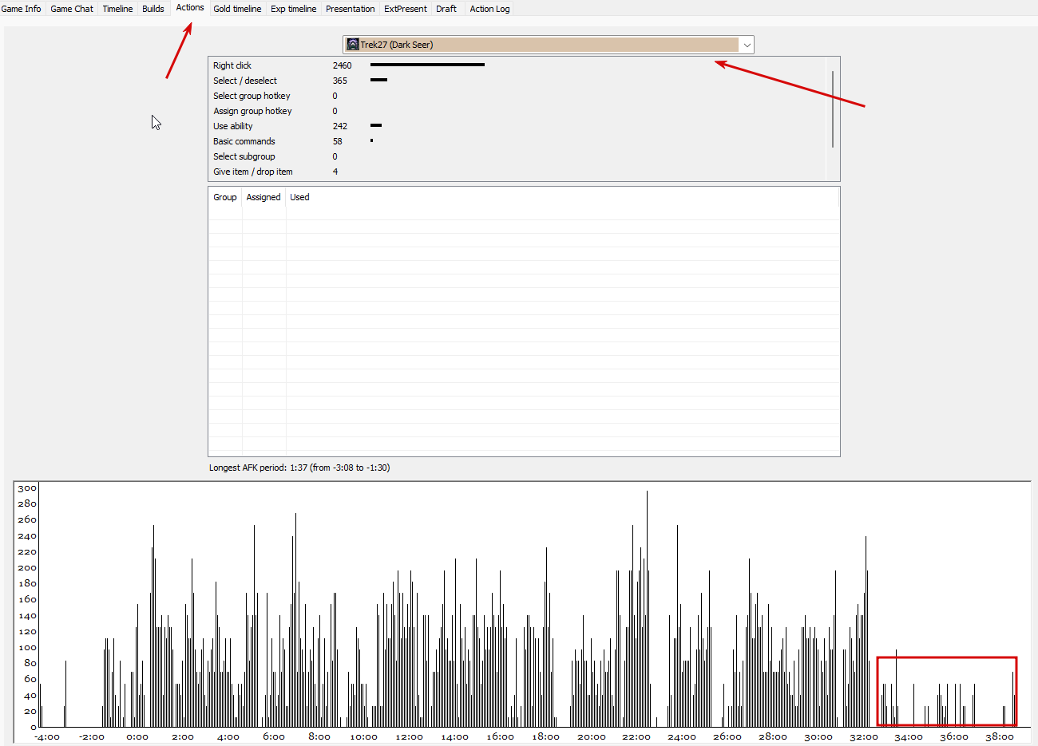The image size is (1038, 746).
Task: Click the Assigned column header
Action: pos(263,197)
